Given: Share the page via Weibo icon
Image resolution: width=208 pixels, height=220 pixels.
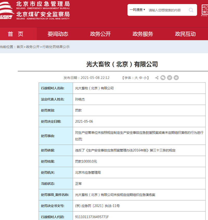Looking at the screenshot, I should pos(170,78).
